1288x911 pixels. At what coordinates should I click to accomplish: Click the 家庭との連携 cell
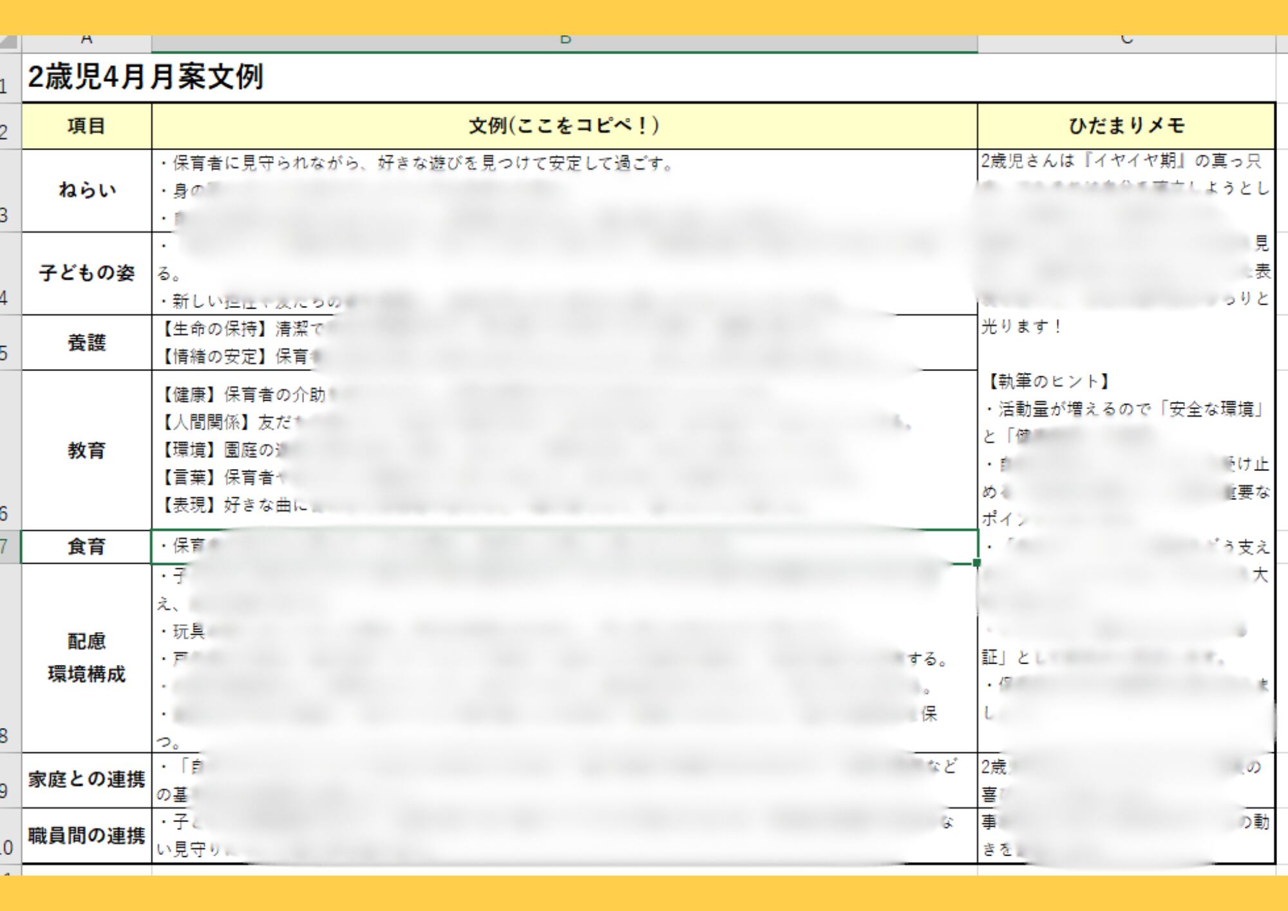point(87,780)
